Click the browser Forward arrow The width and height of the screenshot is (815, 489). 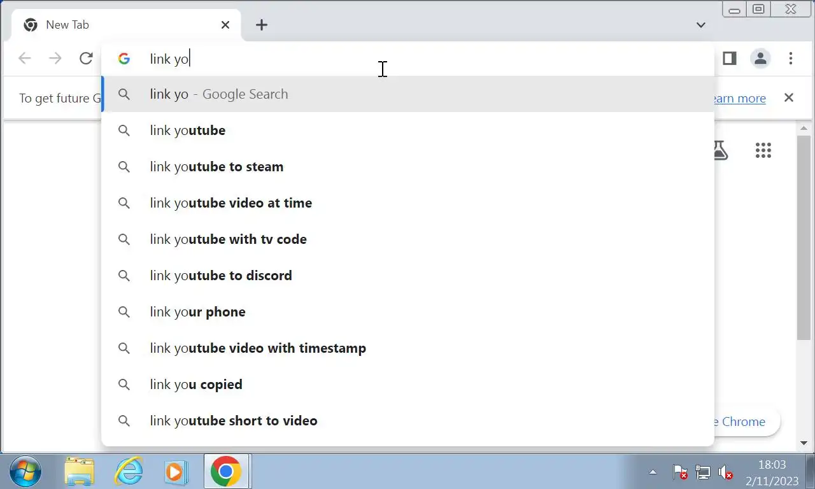point(55,59)
